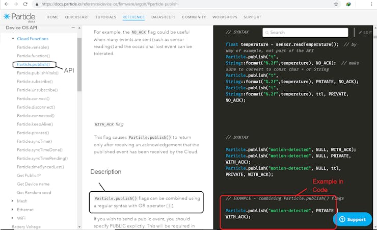
Task: Open Particle.syncTime() link
Action: pos(34,141)
